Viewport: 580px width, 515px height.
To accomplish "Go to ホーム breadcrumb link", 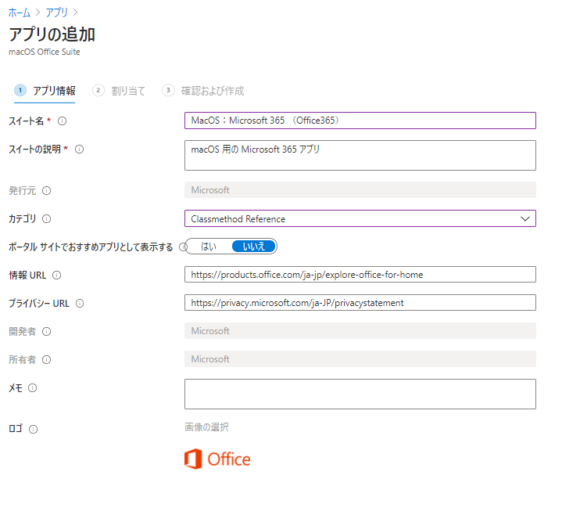I will click(x=20, y=13).
